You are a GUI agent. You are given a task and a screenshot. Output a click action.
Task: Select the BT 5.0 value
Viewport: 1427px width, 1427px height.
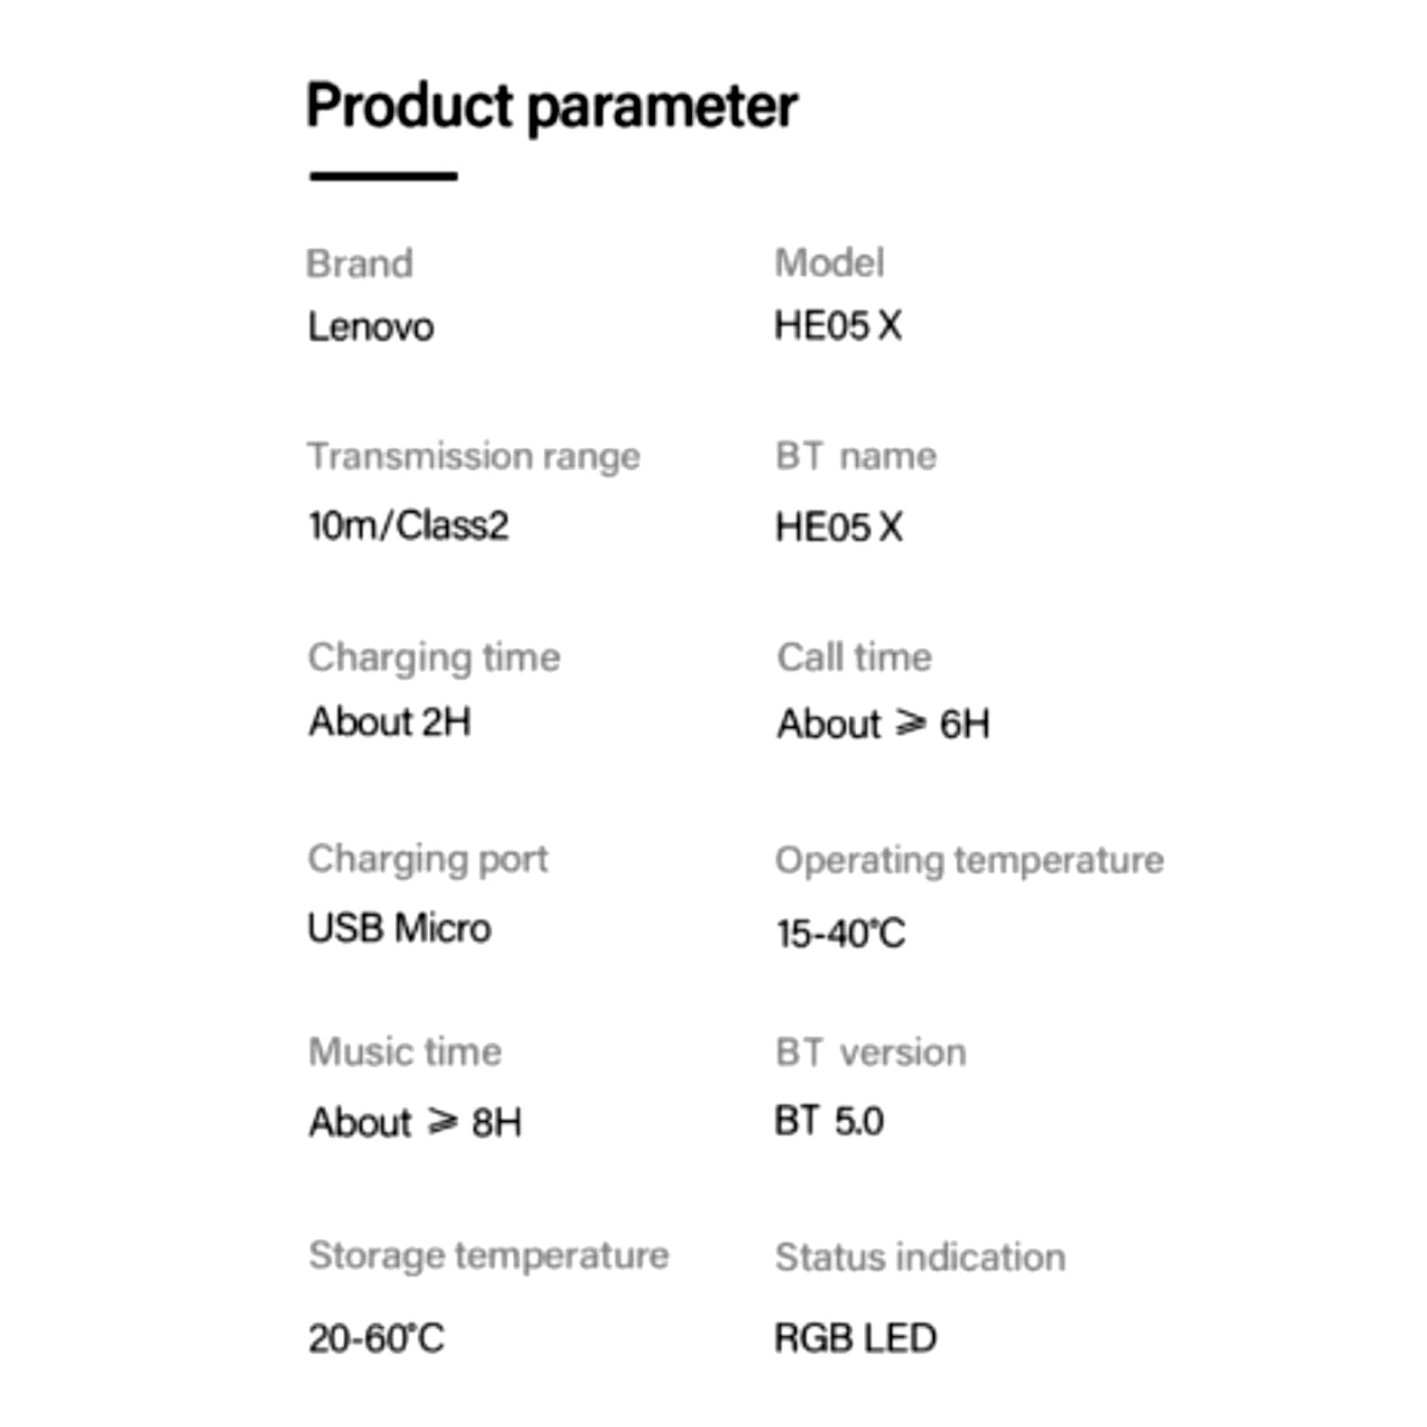[828, 1121]
